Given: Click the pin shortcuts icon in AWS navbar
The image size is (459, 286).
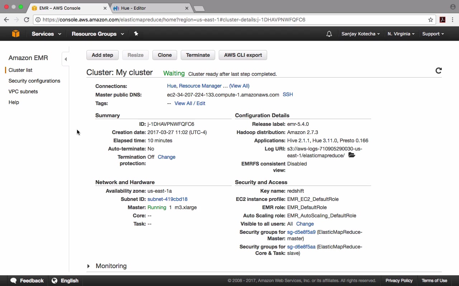Looking at the screenshot, I should point(136,34).
